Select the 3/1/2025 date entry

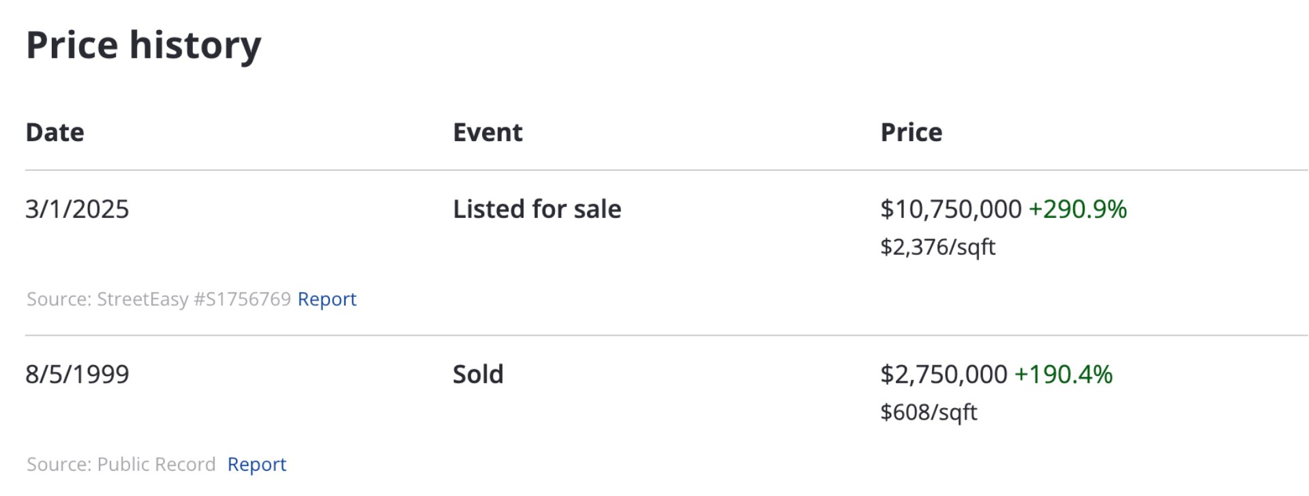tap(77, 209)
